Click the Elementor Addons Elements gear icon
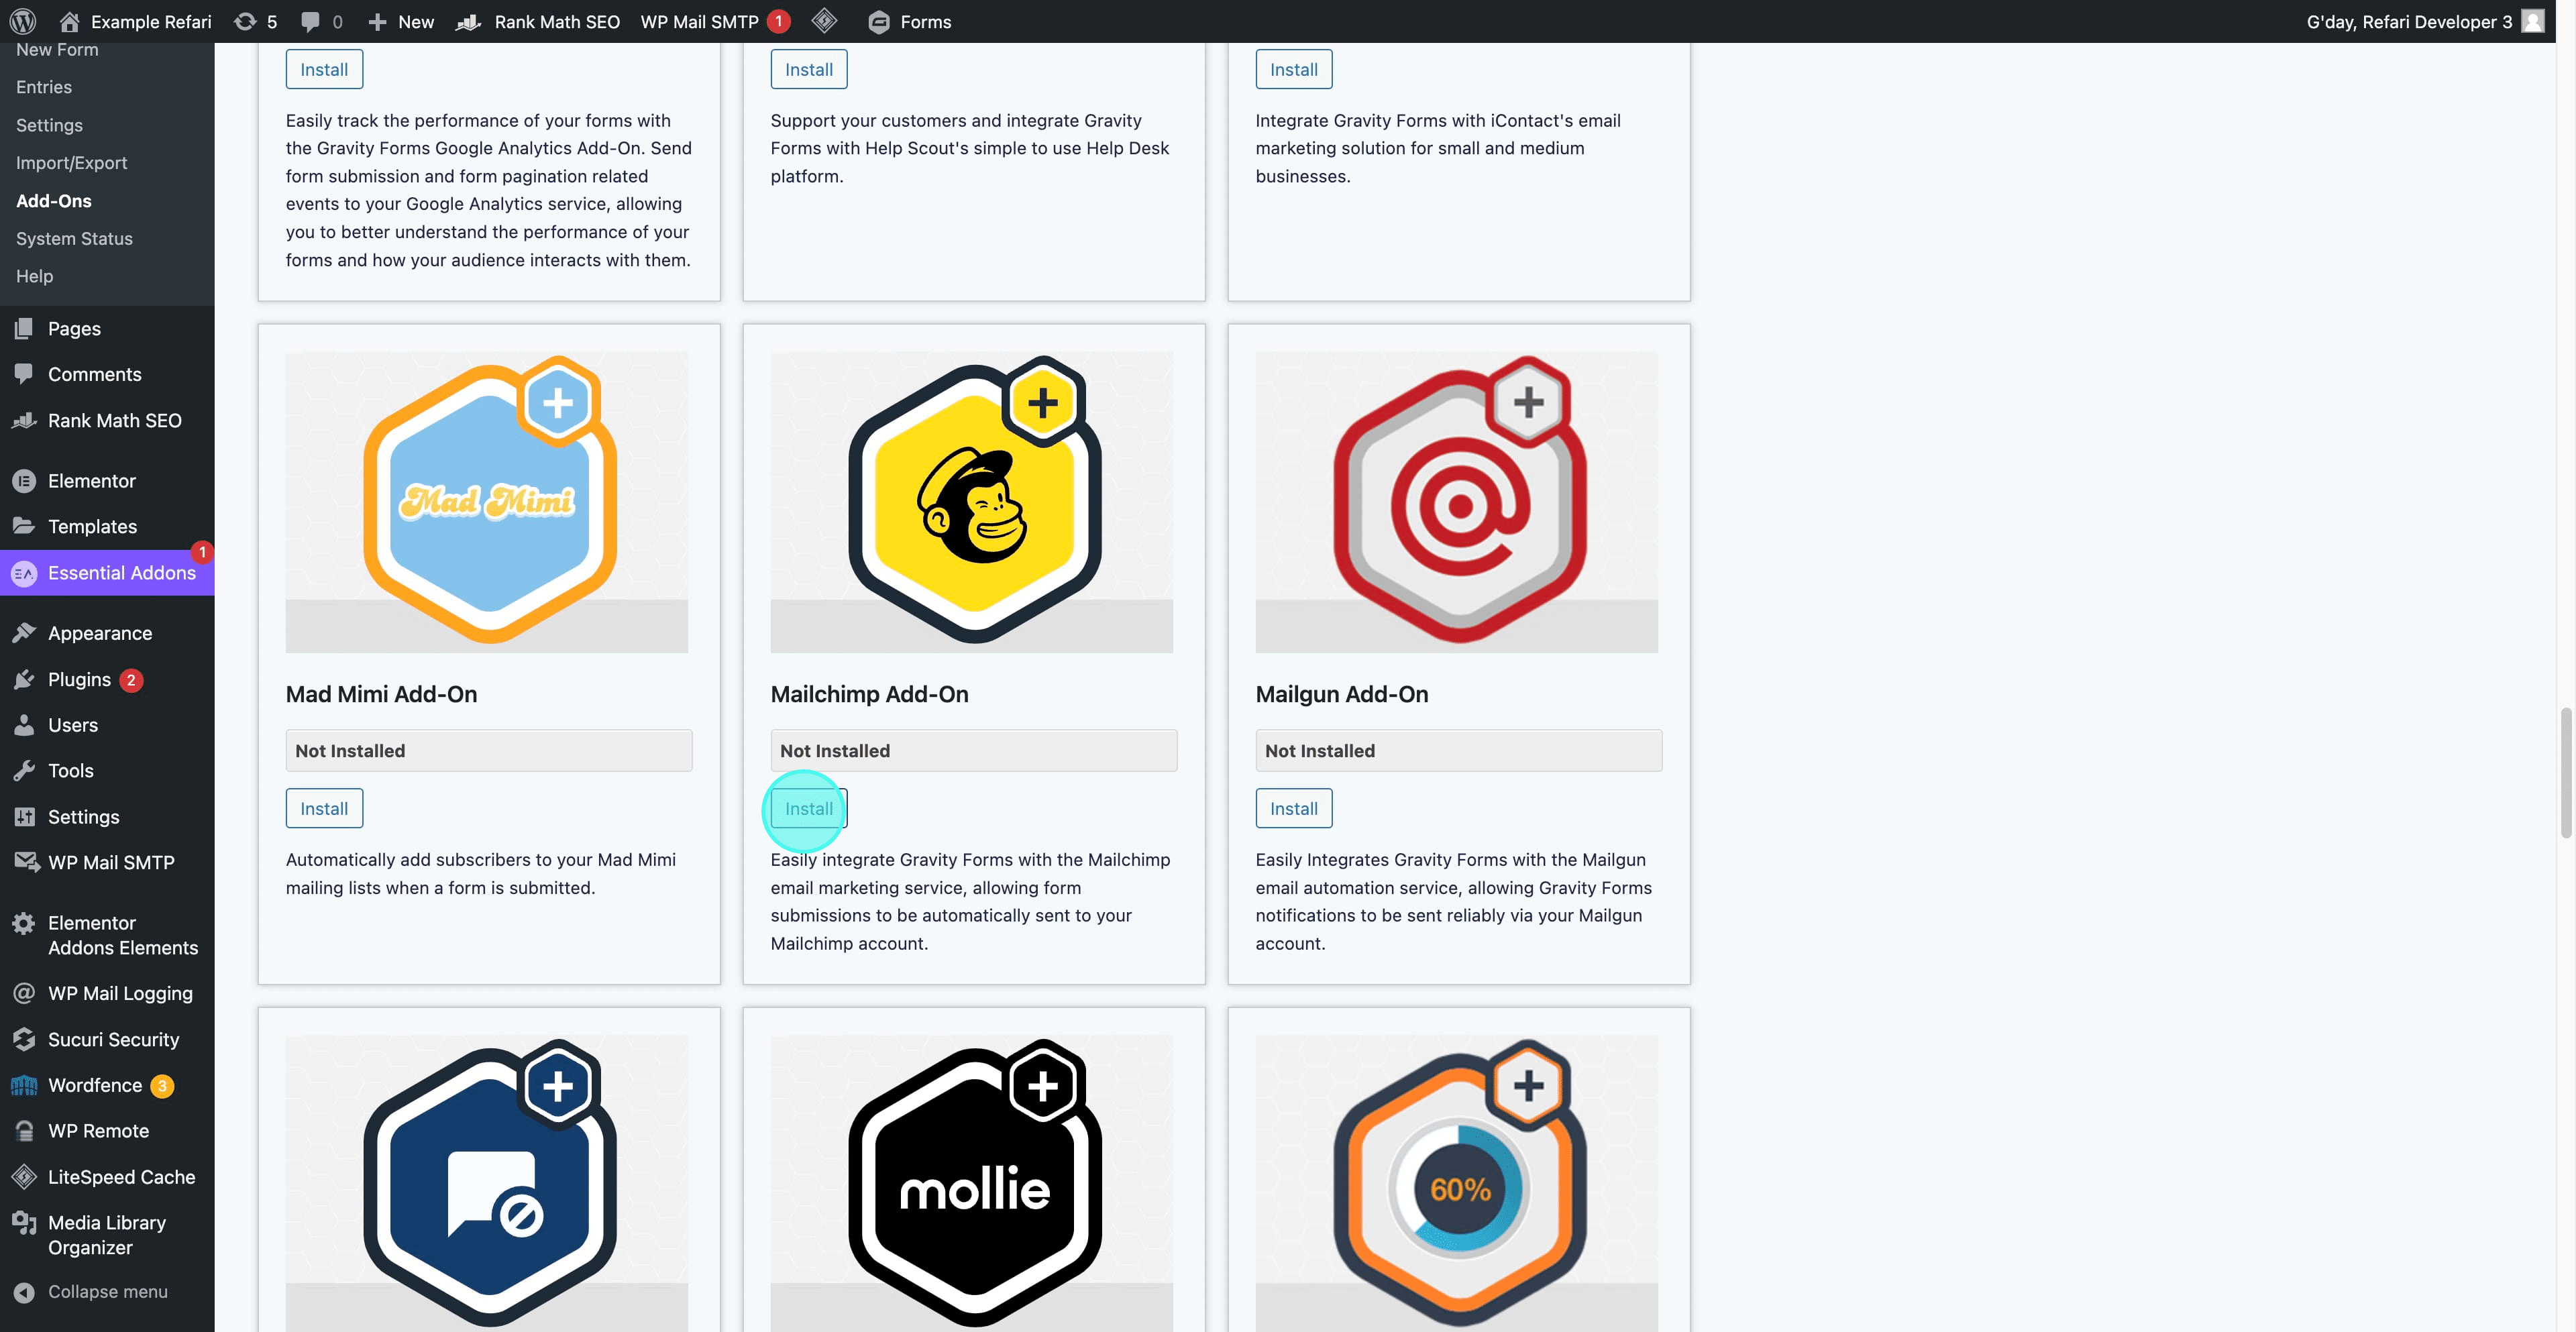Screen dimensions: 2576x1332 pyautogui.click(x=24, y=923)
